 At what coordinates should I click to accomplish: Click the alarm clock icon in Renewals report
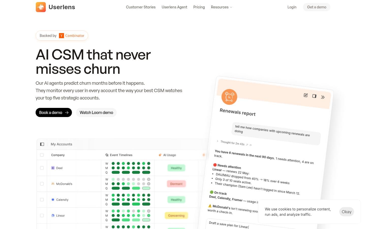[229, 97]
